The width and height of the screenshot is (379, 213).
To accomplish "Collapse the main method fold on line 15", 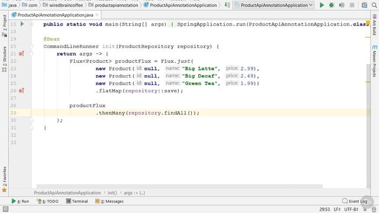I will point(31,24).
